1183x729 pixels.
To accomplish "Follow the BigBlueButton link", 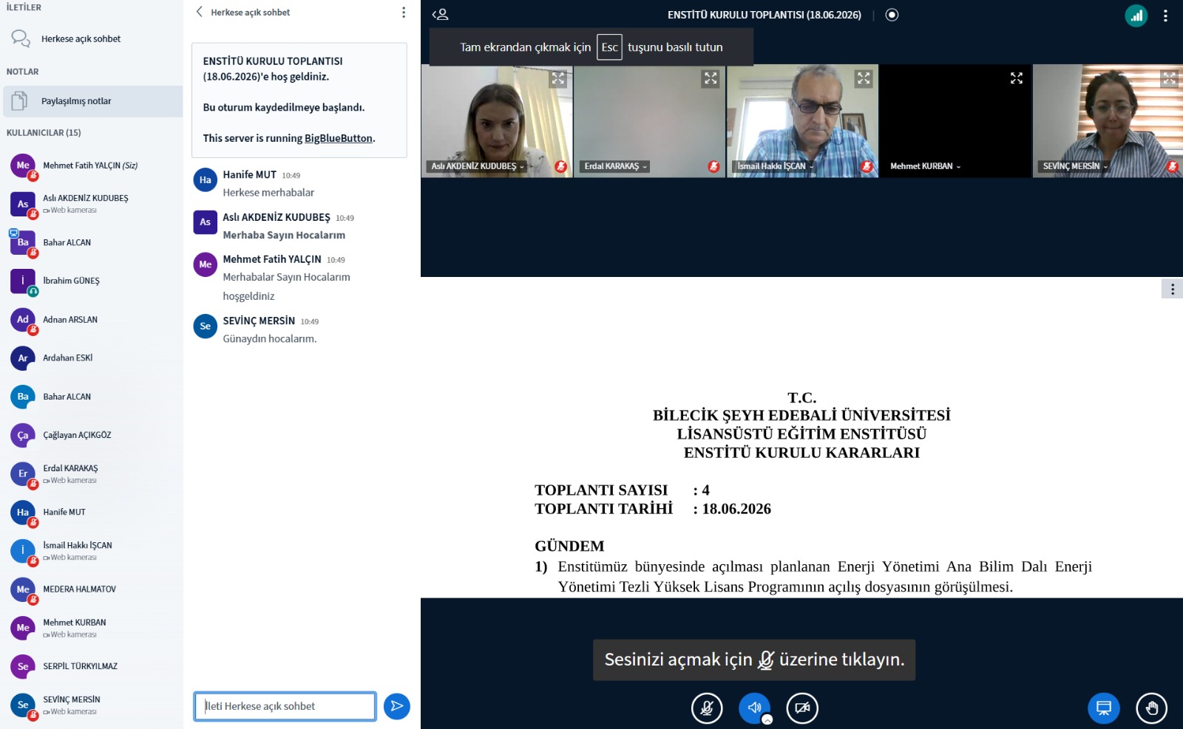I will pyautogui.click(x=339, y=138).
